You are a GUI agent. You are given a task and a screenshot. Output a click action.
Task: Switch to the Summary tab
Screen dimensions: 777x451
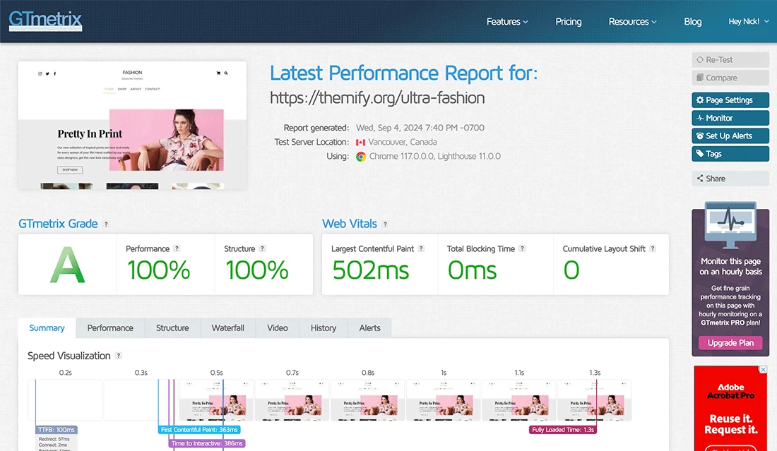pos(47,327)
